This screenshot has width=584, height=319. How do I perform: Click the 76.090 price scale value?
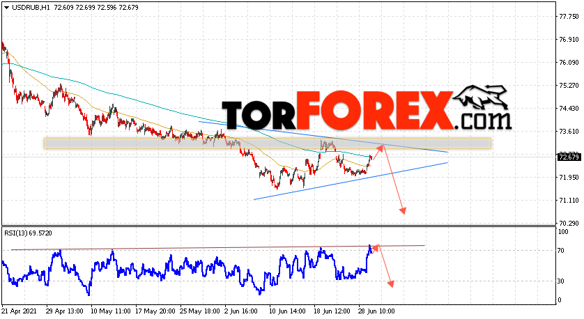[x=569, y=63]
